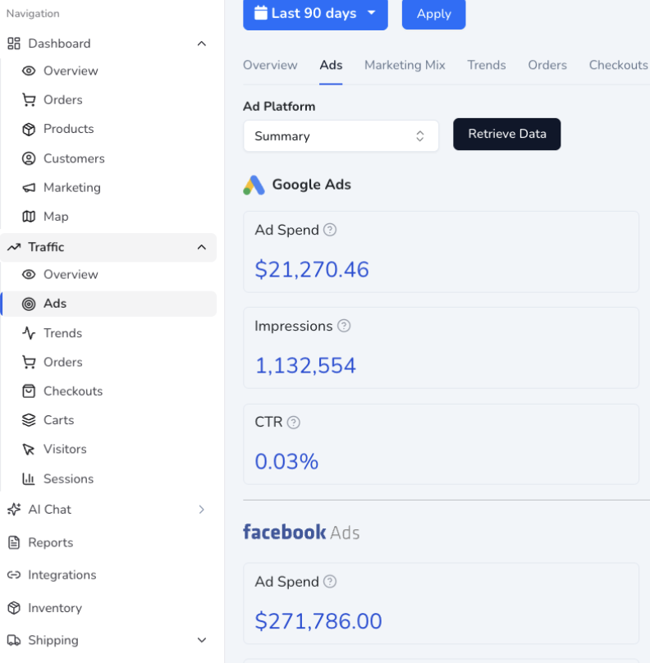This screenshot has height=663, width=650.
Task: Click the $21,270.46 ad spend value
Action: tap(312, 270)
